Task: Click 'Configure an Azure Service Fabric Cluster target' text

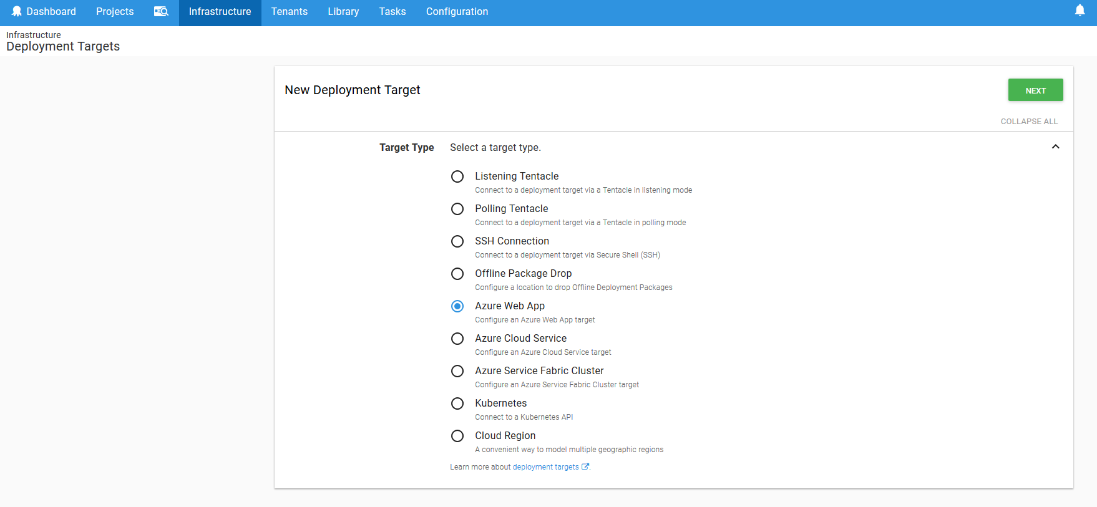Action: coord(557,385)
